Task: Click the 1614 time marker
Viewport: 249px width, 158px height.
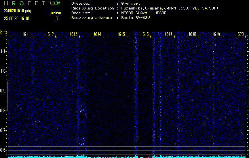Action: tap(97, 34)
